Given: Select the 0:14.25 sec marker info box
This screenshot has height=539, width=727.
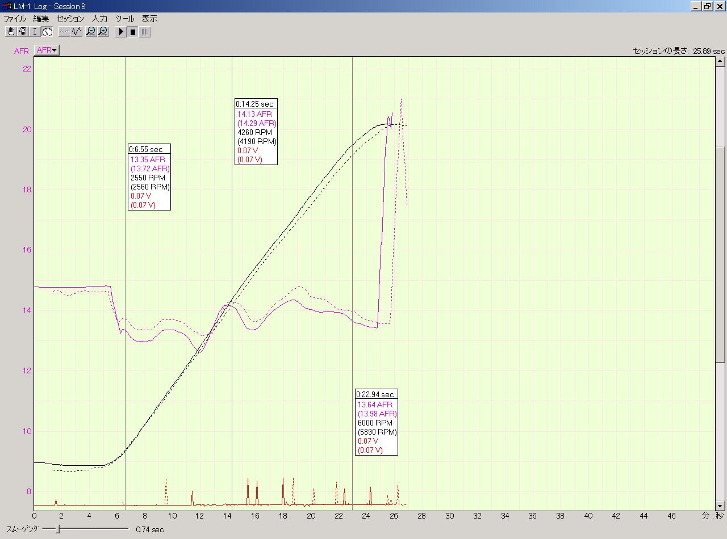Looking at the screenshot, I should (x=256, y=132).
